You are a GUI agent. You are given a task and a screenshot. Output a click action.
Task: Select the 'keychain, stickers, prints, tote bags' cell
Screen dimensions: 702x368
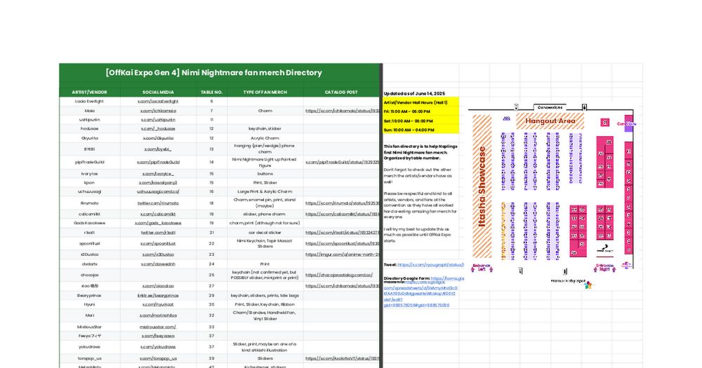click(265, 296)
